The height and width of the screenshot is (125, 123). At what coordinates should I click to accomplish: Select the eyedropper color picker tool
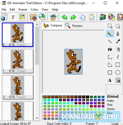[x=118, y=41]
